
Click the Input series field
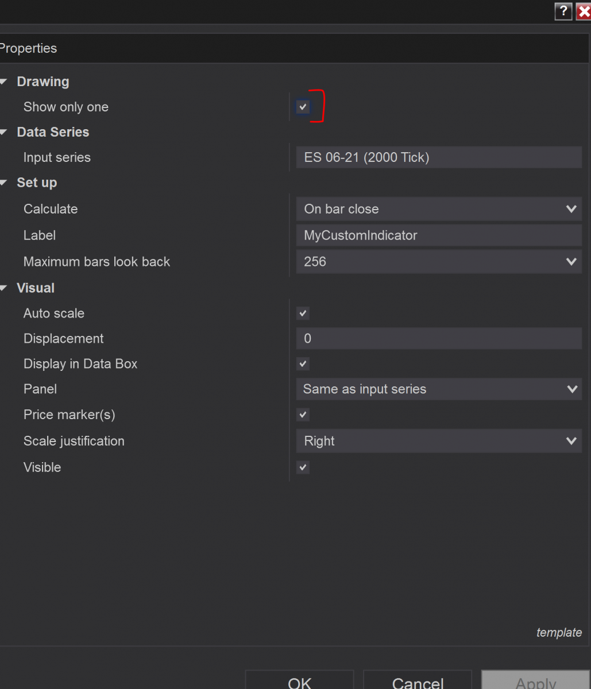coord(439,157)
